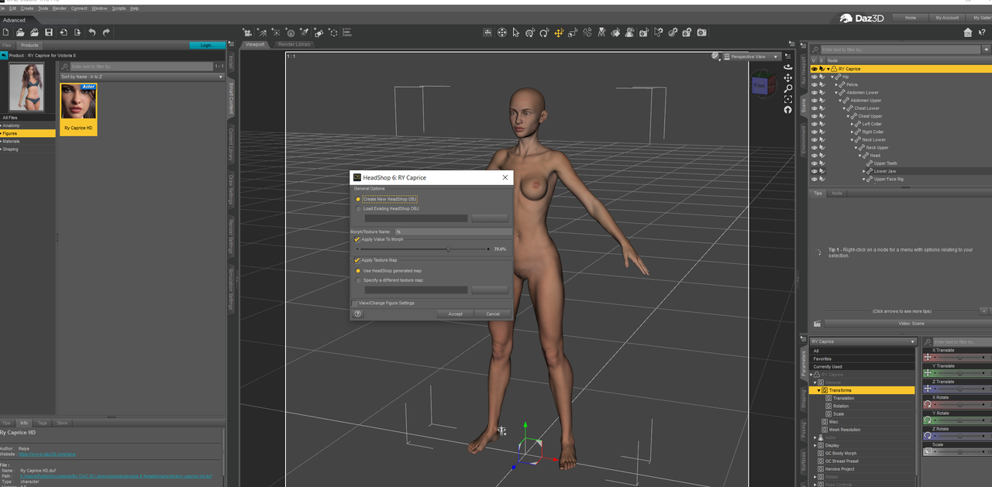Click the Undo arrow icon
992x487 pixels.
point(92,33)
